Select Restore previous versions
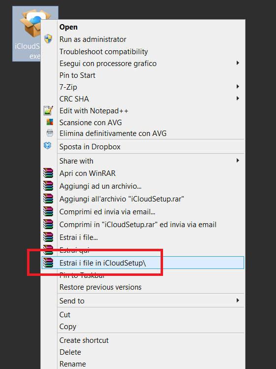Image resolution: width=276 pixels, height=369 pixels. click(x=100, y=287)
